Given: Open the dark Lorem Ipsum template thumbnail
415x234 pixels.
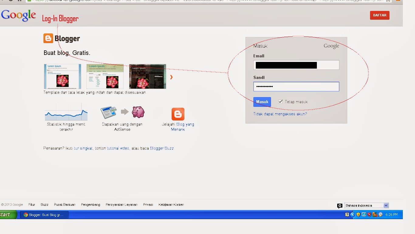Looking at the screenshot, I should click(148, 76).
